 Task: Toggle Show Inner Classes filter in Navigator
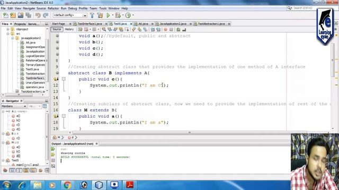(33, 170)
